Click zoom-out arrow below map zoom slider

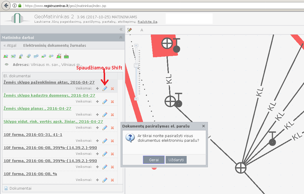[136, 99]
